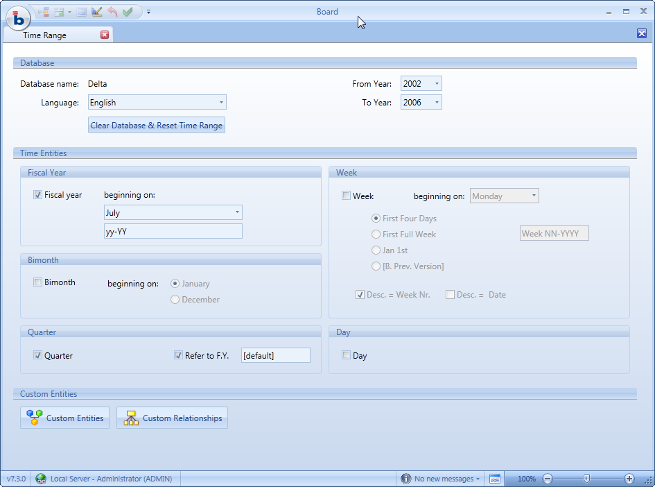
Task: Select First Full Week radio option
Action: tap(376, 234)
